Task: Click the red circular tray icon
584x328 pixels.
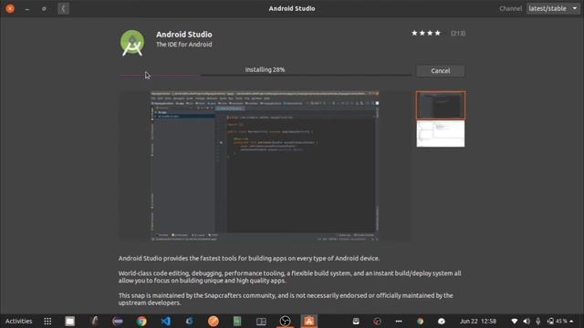Action: pos(377,321)
